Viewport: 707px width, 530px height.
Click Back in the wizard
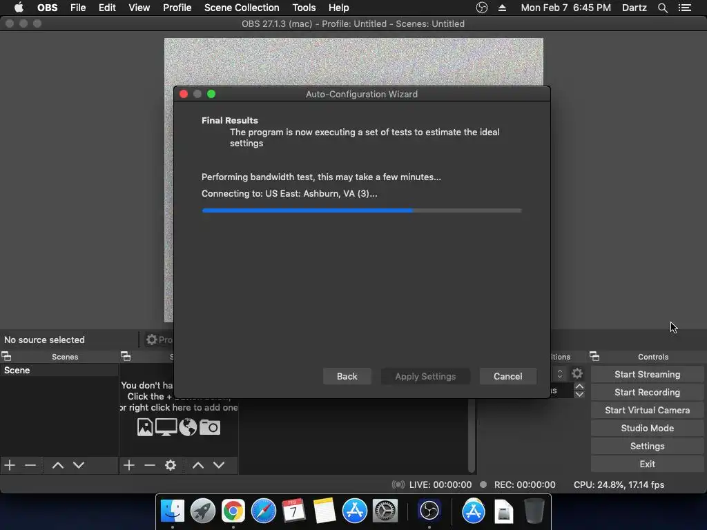tap(347, 376)
